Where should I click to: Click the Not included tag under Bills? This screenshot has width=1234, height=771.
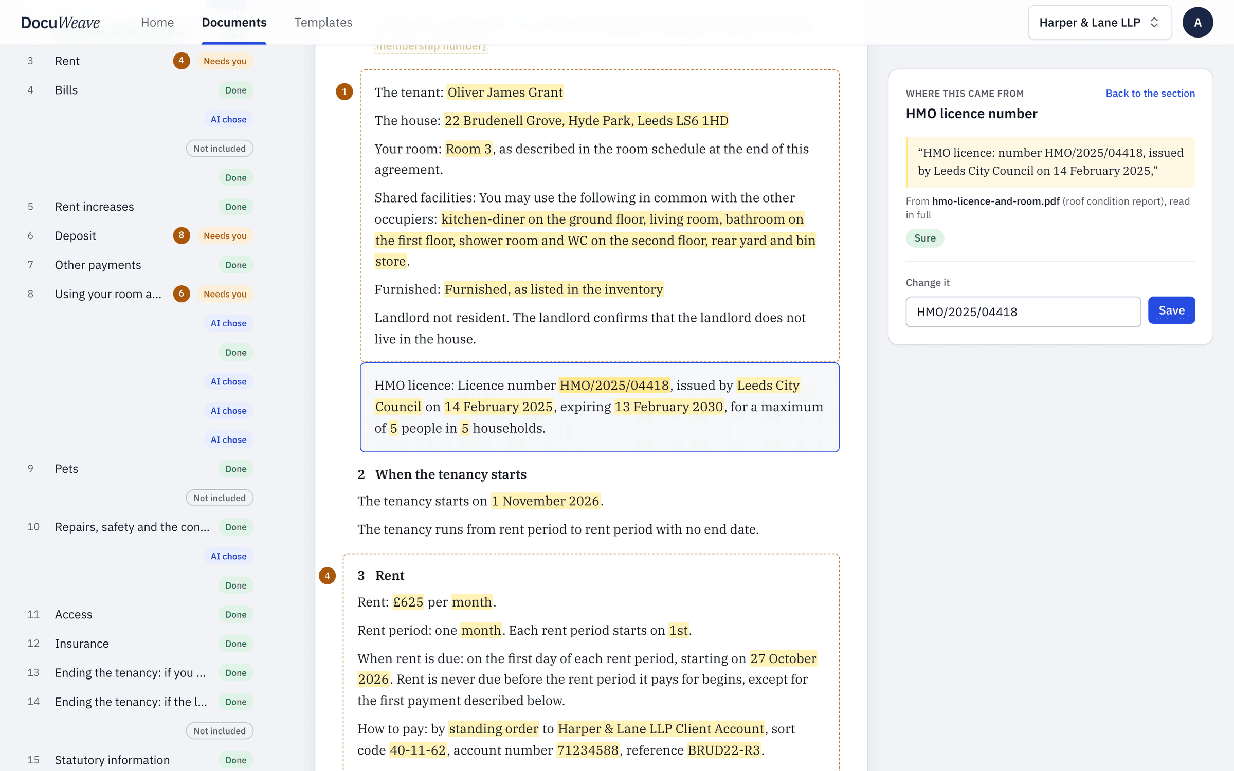tap(220, 149)
